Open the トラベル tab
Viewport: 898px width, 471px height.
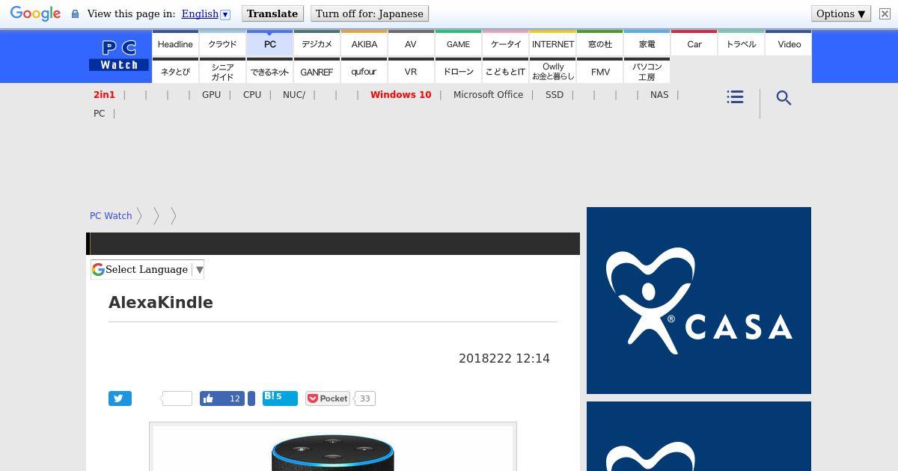(x=742, y=43)
